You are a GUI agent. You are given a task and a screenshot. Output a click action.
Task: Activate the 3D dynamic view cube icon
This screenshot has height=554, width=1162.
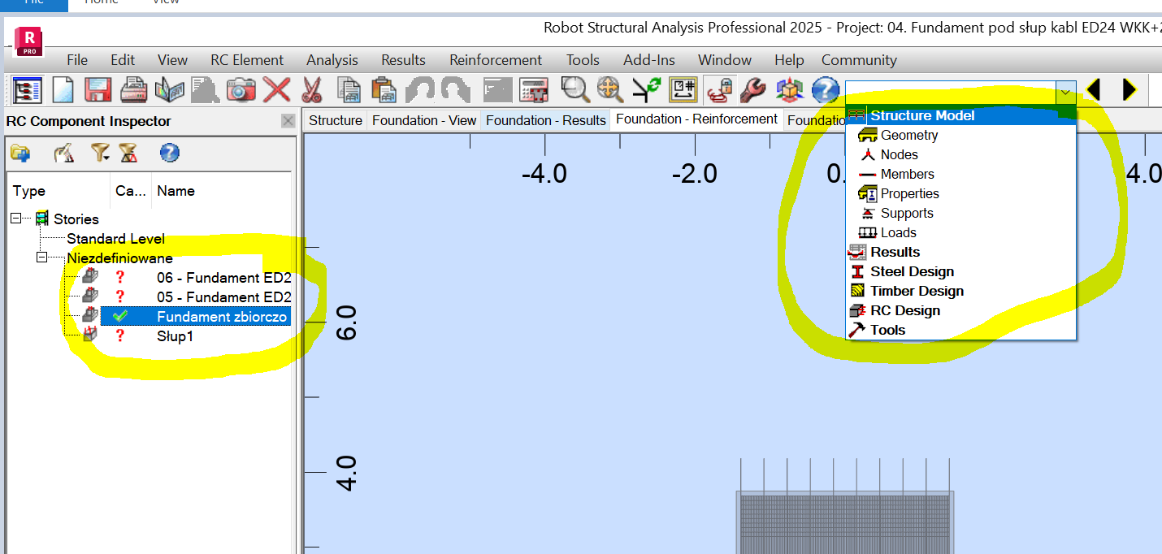[x=789, y=90]
